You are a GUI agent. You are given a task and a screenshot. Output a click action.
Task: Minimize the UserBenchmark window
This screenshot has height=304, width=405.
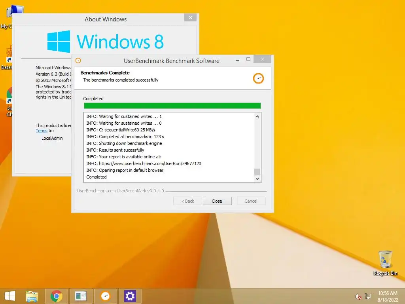click(x=238, y=60)
